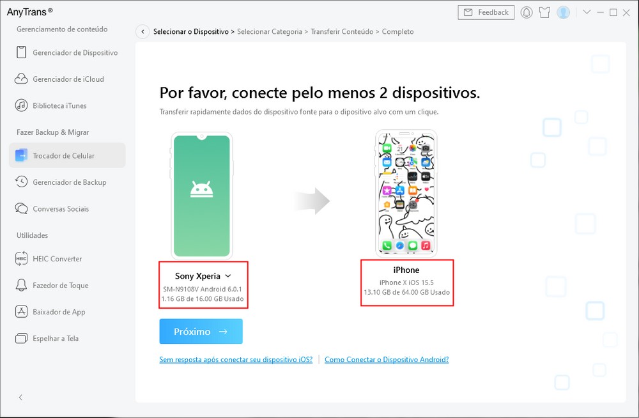The image size is (639, 418).
Task: Open Fazedor de Toque ringtone maker
Action: pyautogui.click(x=61, y=286)
